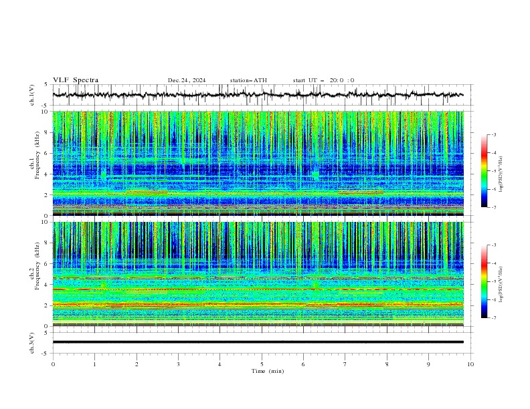Click the "-7" tick on ch.1 colorbar
The image size is (530, 409).
493,207
